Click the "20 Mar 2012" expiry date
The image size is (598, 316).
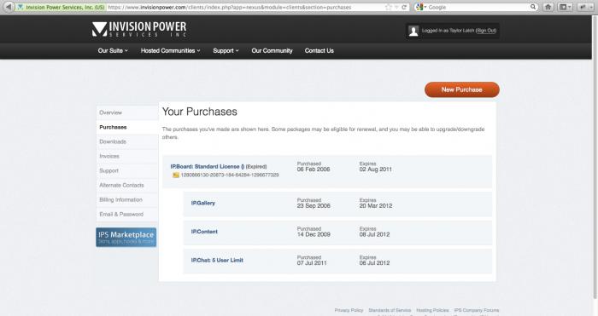coord(376,206)
